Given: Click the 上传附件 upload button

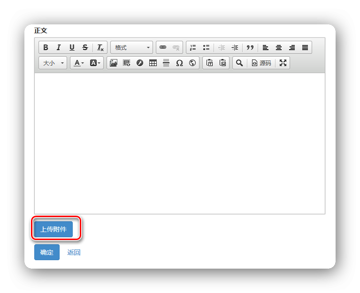Looking at the screenshot, I should (x=54, y=229).
